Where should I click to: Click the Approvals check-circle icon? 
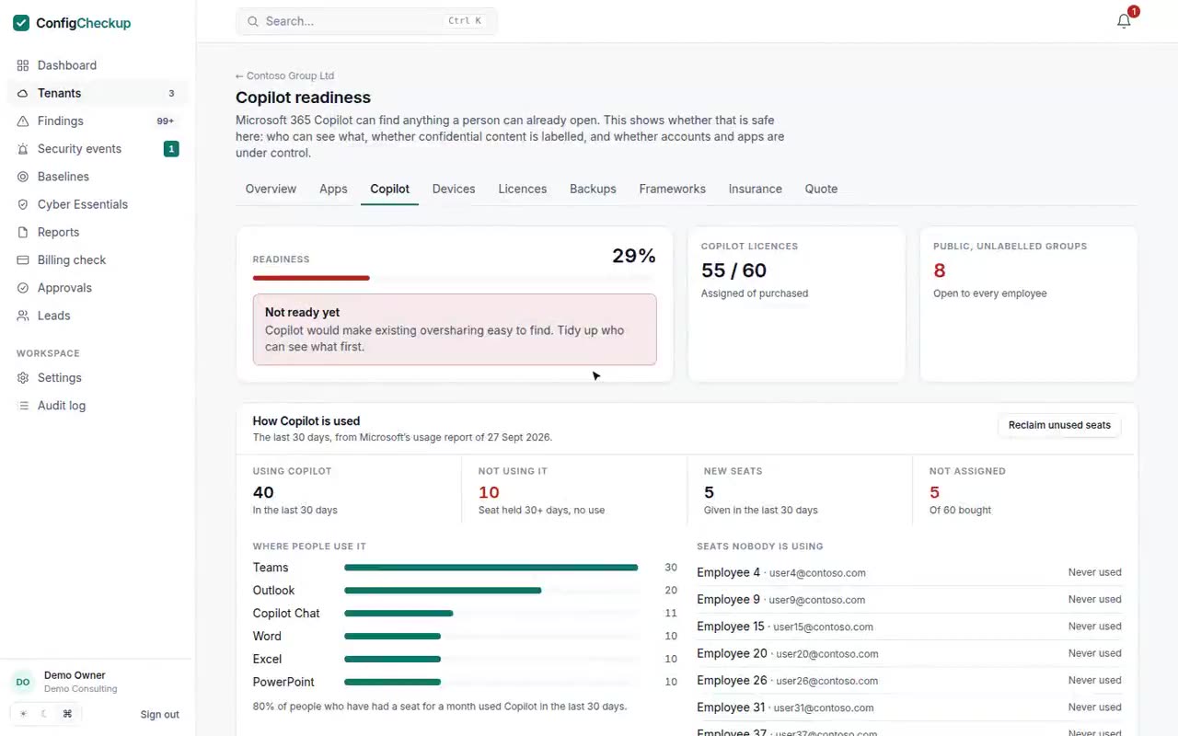point(23,288)
